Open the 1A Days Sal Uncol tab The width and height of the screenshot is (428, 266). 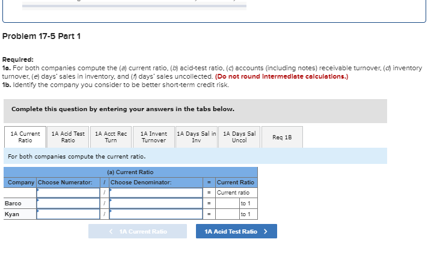pyautogui.click(x=239, y=137)
